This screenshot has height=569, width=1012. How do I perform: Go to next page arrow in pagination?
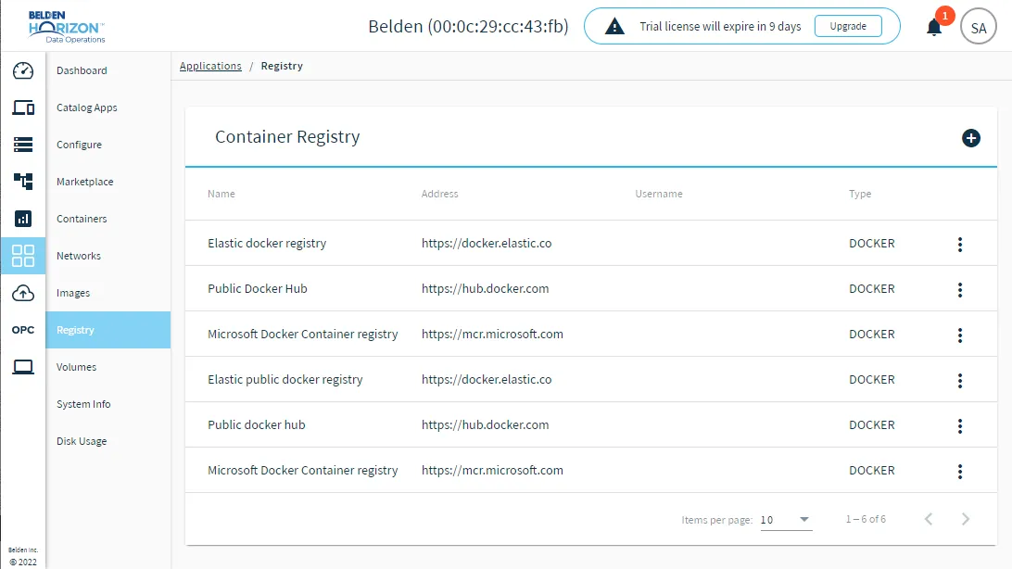tap(965, 519)
